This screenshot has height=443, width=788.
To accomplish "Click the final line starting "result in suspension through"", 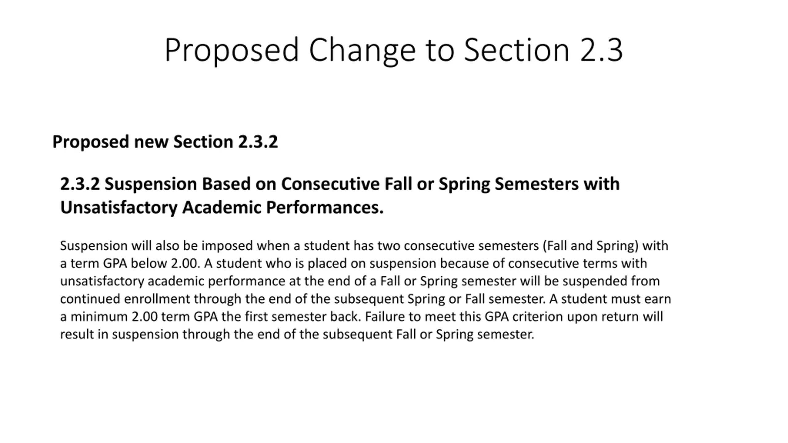I will [x=297, y=334].
